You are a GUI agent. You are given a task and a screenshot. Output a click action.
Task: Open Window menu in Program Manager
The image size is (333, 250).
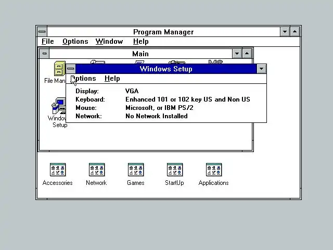click(x=109, y=42)
